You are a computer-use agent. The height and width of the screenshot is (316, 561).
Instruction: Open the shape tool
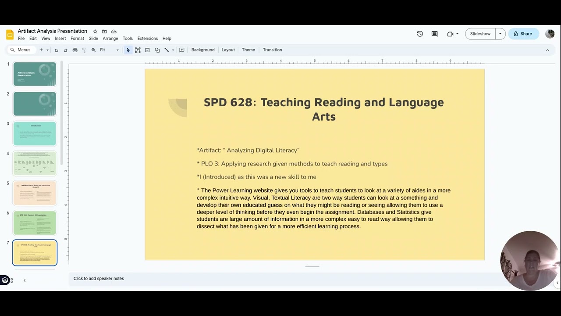157,50
